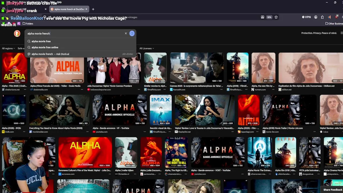Viewport: 343px width, 193px height.
Task: Open the IMAX Alpha poster thumbnail
Action: (x=161, y=110)
